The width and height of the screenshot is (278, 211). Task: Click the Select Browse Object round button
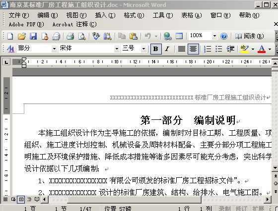click(276, 184)
